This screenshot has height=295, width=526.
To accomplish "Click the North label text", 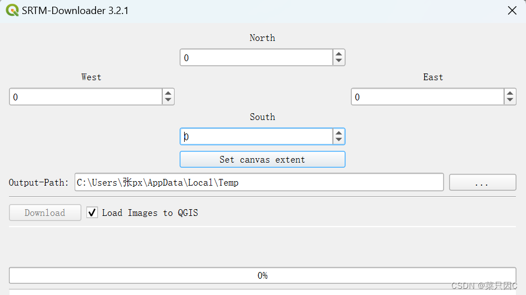I will [x=262, y=38].
